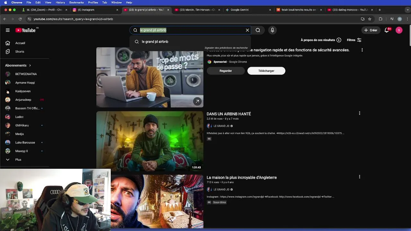Click the Regarder button on the ad

click(x=226, y=71)
